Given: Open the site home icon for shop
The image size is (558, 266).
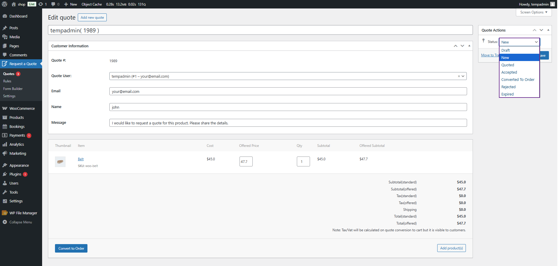Looking at the screenshot, I should (14, 4).
